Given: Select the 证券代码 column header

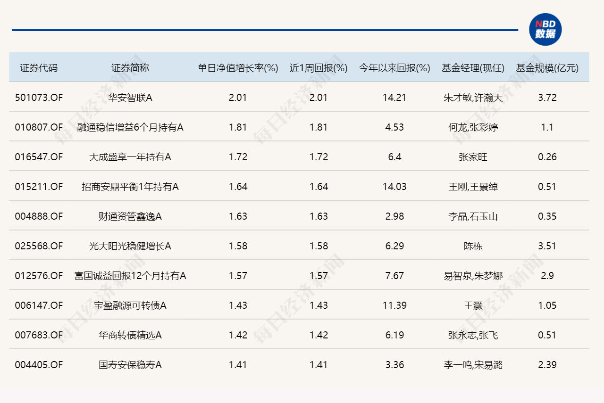Looking at the screenshot, I should [x=39, y=68].
